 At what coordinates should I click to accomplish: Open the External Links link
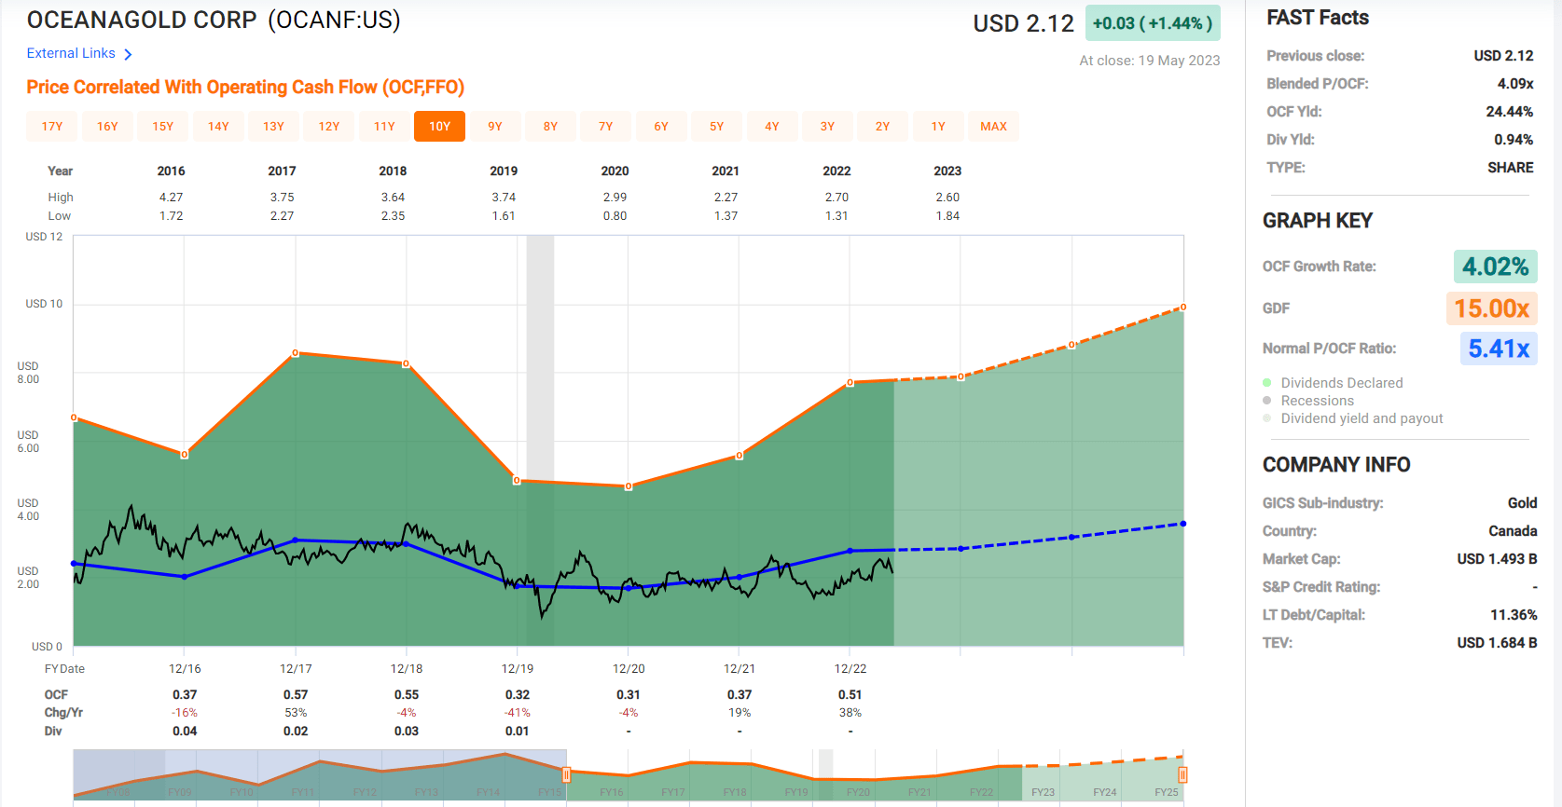tap(71, 53)
